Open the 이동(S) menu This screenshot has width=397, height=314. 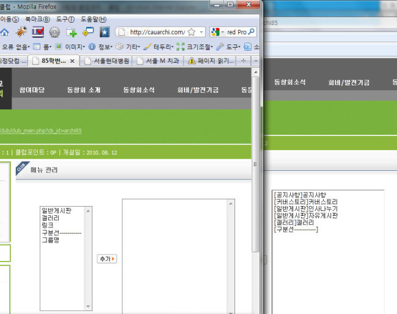9,20
